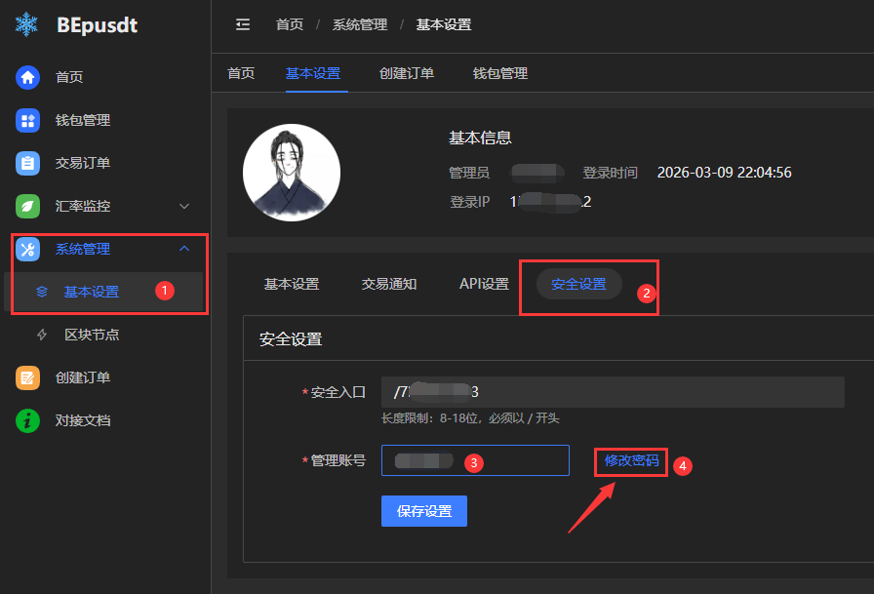Select the 钱包管理 wallet icon
874x594 pixels.
click(x=27, y=120)
